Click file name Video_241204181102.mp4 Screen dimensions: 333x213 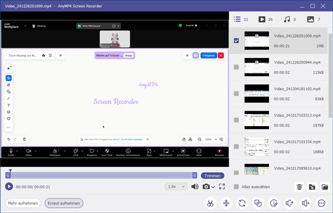297,89
